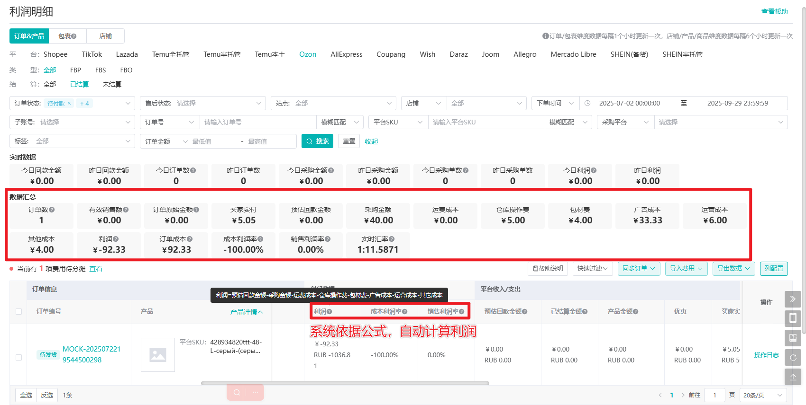Click the 搜索 search button
This screenshot has height=405, width=806.
click(x=317, y=141)
